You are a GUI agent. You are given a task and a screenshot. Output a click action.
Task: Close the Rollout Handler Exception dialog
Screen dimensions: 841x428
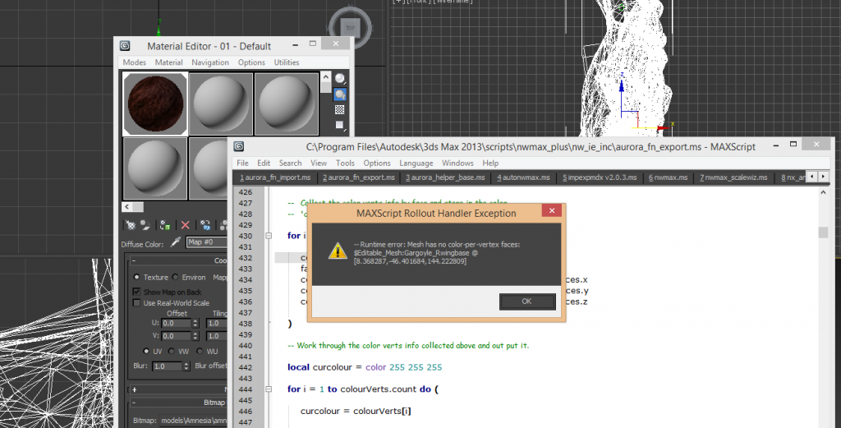click(x=551, y=211)
